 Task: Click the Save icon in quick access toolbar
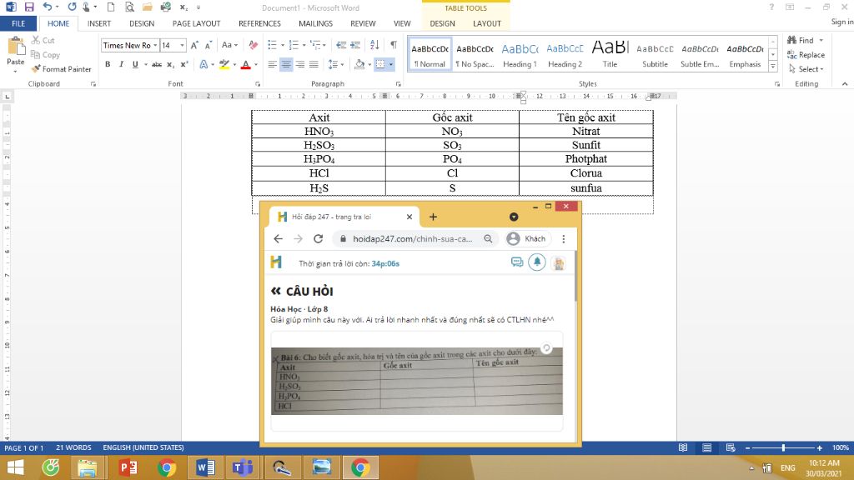[x=29, y=7]
